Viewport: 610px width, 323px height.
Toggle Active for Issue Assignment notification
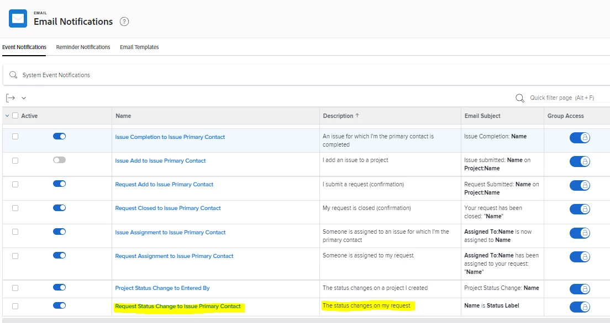60,232
